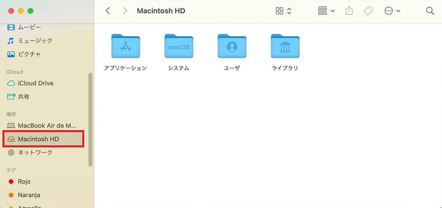This screenshot has width=442, height=208.
Task: Close the Finder window with red button
Action: point(11,11)
